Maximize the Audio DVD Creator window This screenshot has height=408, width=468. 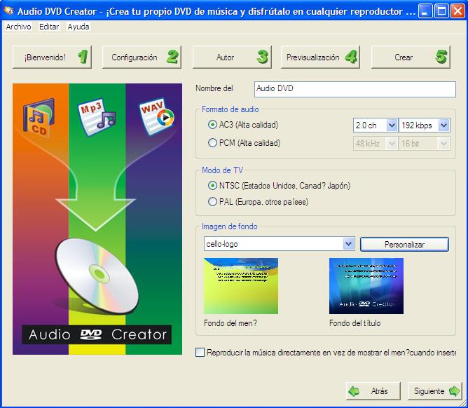pos(441,11)
